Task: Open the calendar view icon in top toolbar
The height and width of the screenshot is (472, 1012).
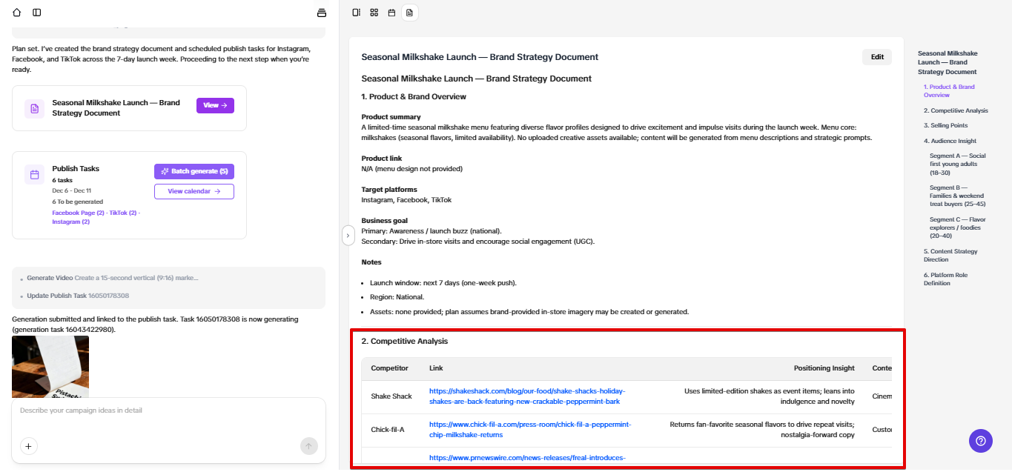Action: [391, 12]
